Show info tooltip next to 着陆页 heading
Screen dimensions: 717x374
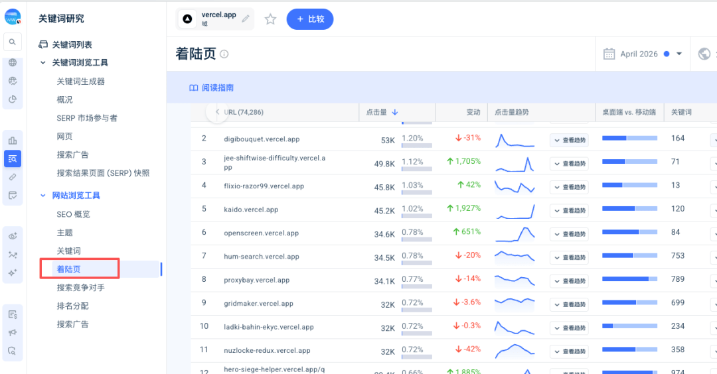pyautogui.click(x=224, y=54)
